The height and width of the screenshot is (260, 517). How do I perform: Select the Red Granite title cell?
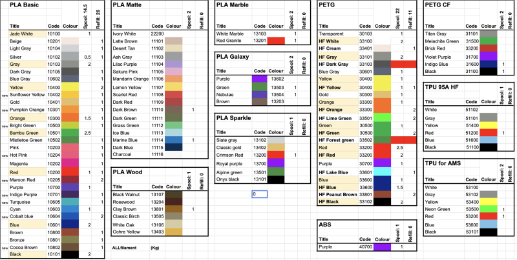[x=234, y=41]
